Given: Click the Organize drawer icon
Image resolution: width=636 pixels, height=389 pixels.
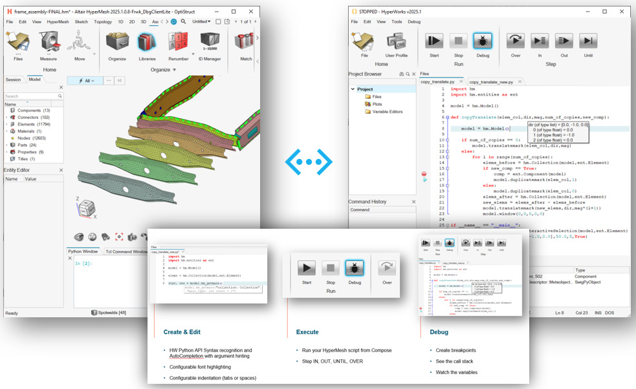Looking at the screenshot, I should (x=117, y=44).
